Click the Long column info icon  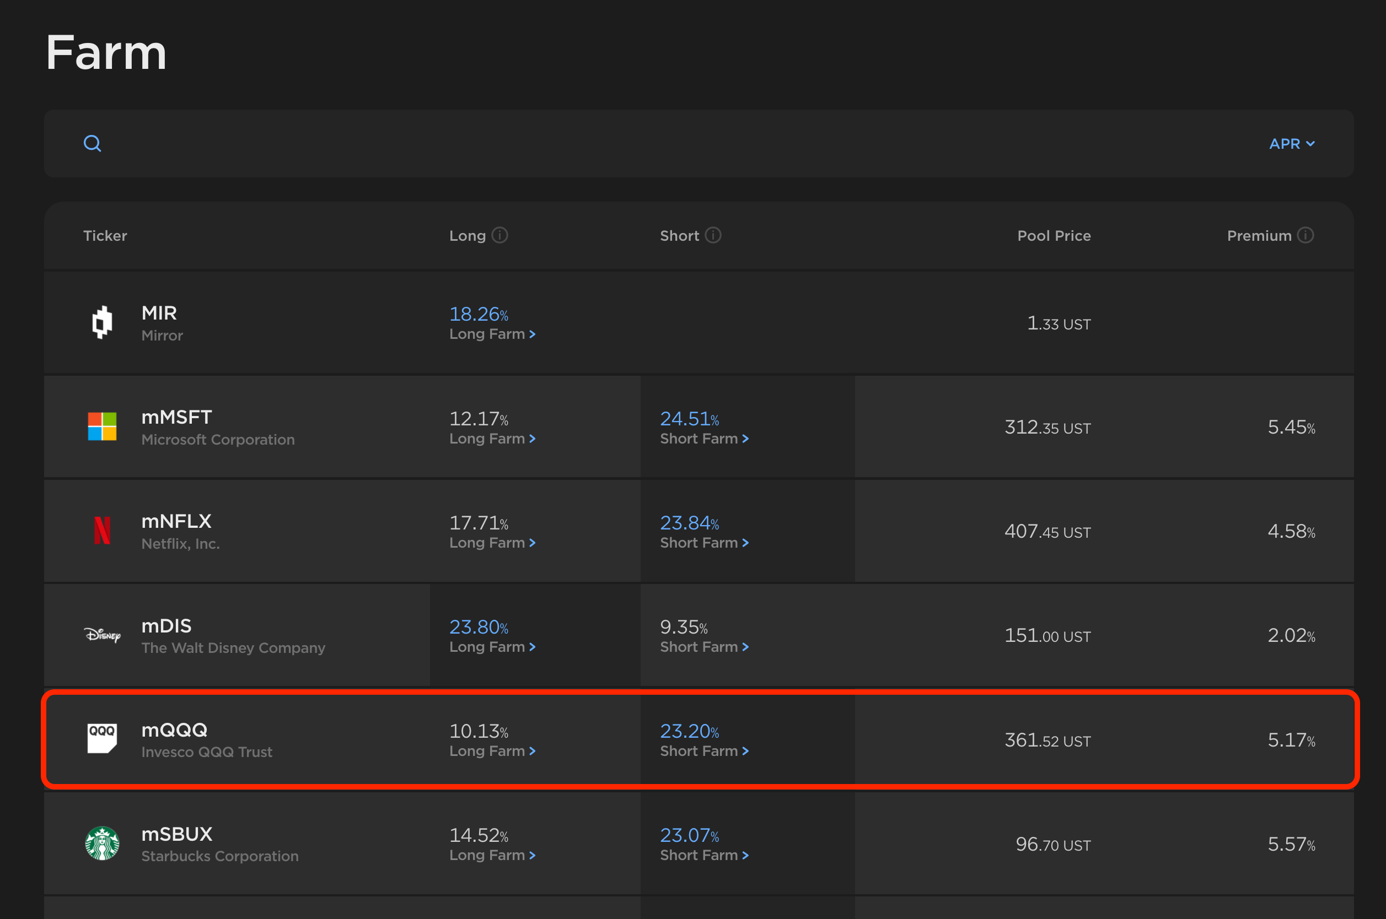pos(499,235)
